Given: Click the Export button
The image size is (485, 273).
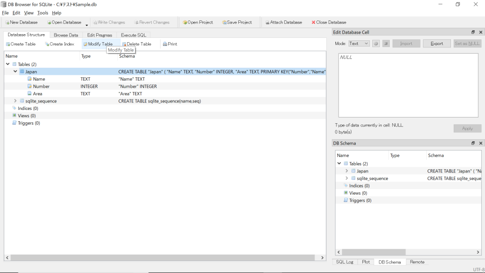Looking at the screenshot, I should 437,44.
